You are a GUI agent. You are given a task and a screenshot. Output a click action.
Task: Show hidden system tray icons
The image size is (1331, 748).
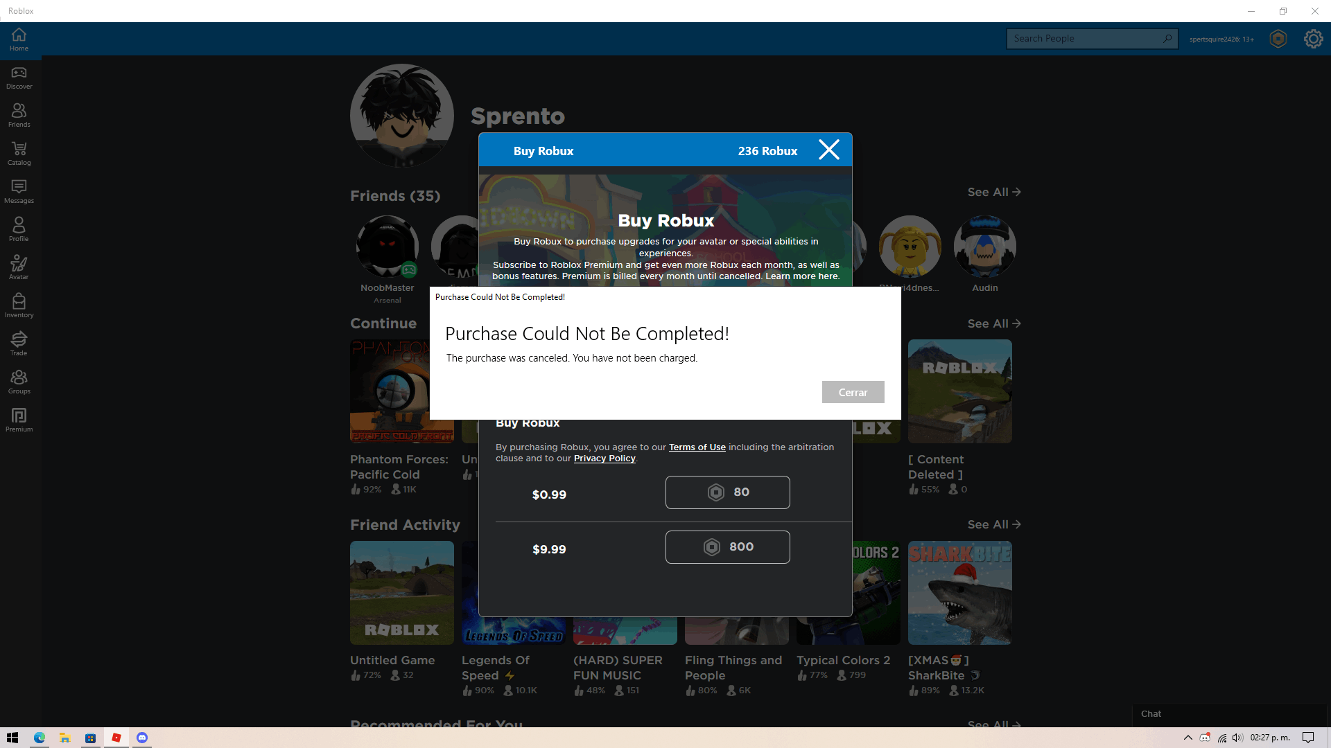1188,738
